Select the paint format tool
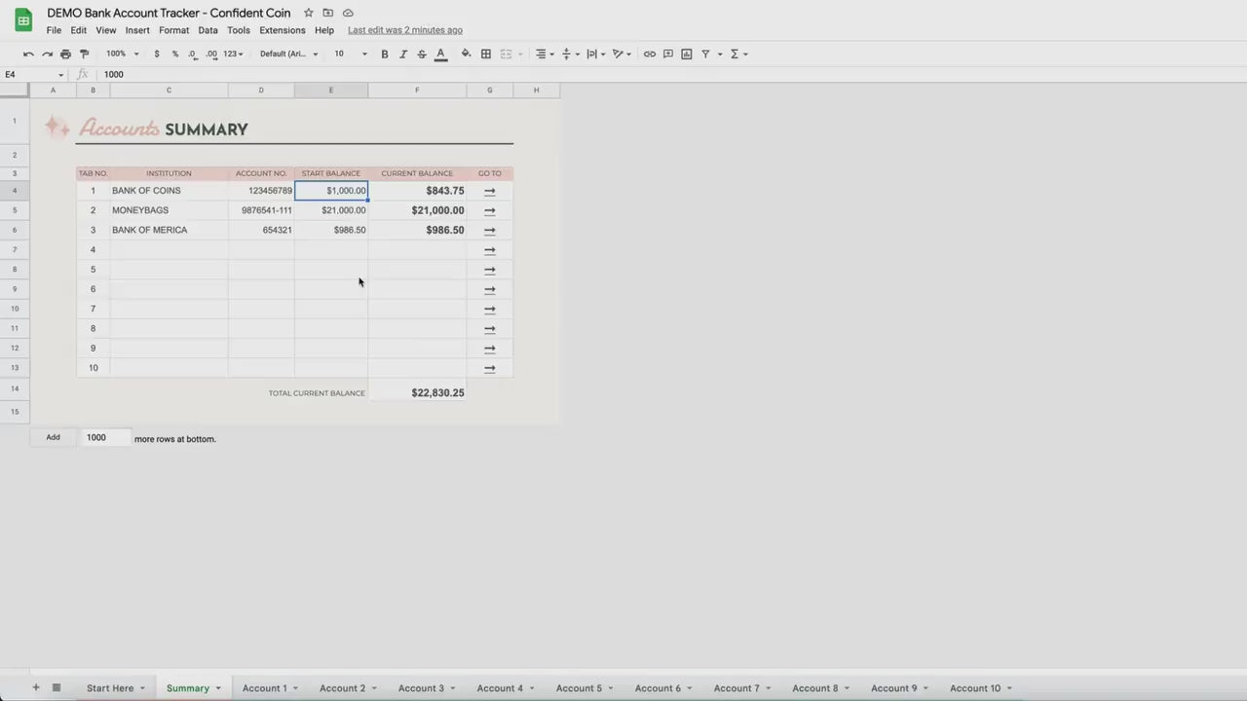The image size is (1247, 701). [x=84, y=55]
